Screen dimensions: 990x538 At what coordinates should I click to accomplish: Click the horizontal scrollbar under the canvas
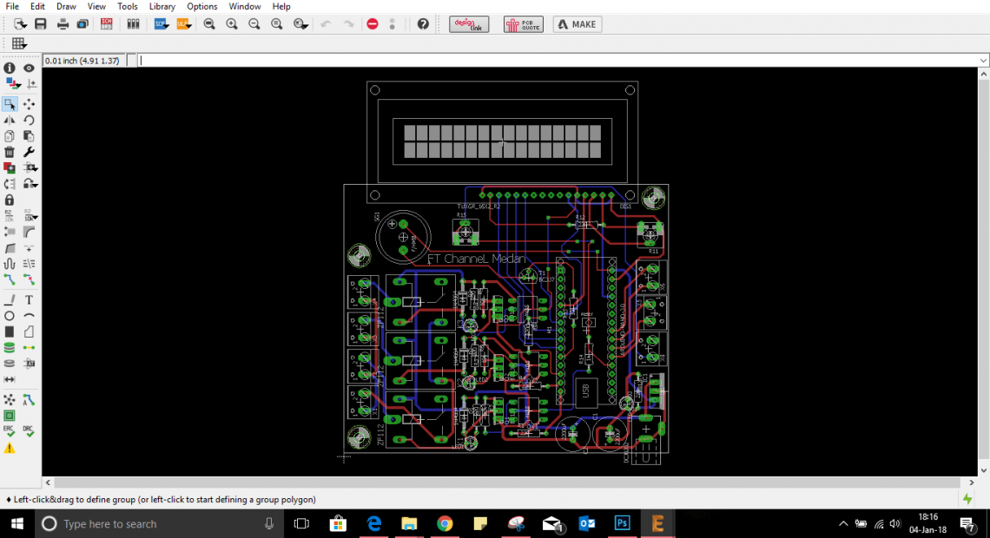click(510, 482)
